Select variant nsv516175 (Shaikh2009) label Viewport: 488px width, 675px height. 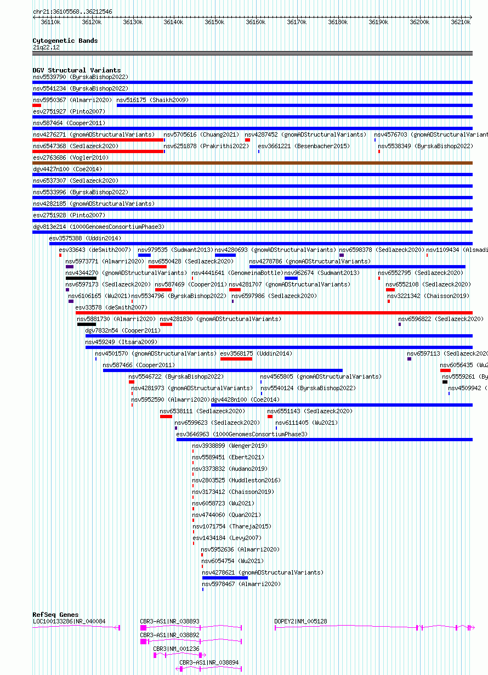tap(152, 100)
